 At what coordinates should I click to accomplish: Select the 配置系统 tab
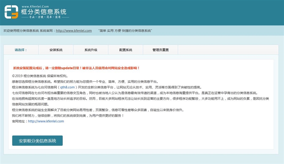tap(125, 50)
